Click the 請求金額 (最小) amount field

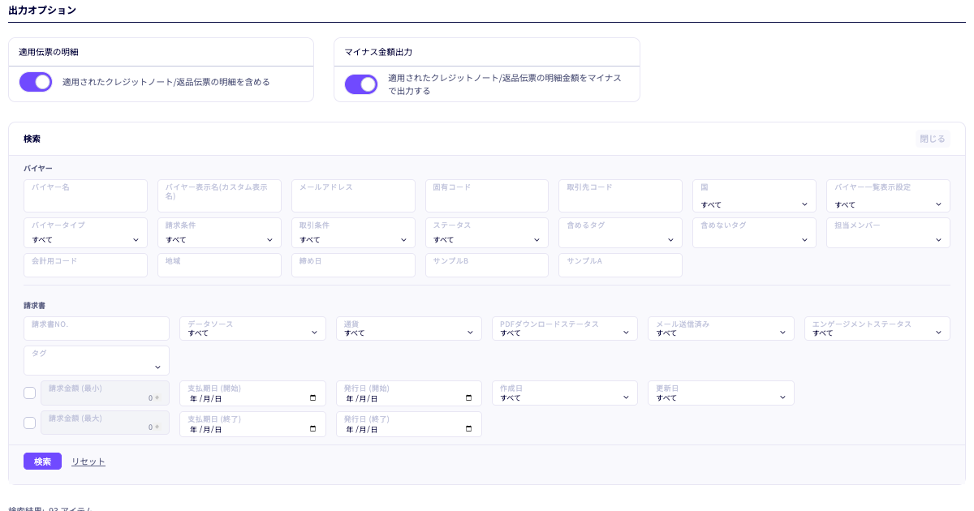[106, 393]
